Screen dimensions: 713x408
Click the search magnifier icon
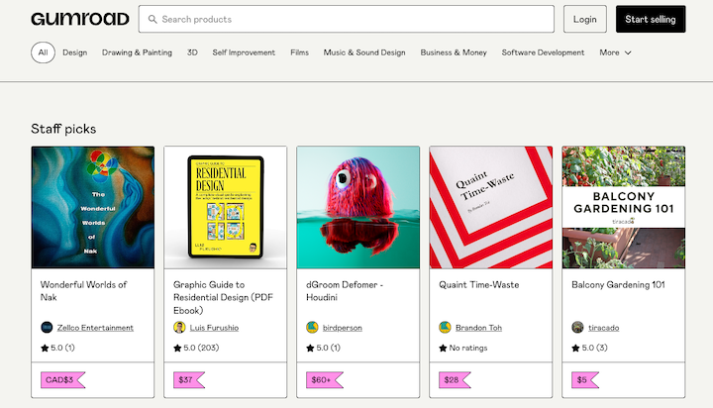(x=153, y=19)
